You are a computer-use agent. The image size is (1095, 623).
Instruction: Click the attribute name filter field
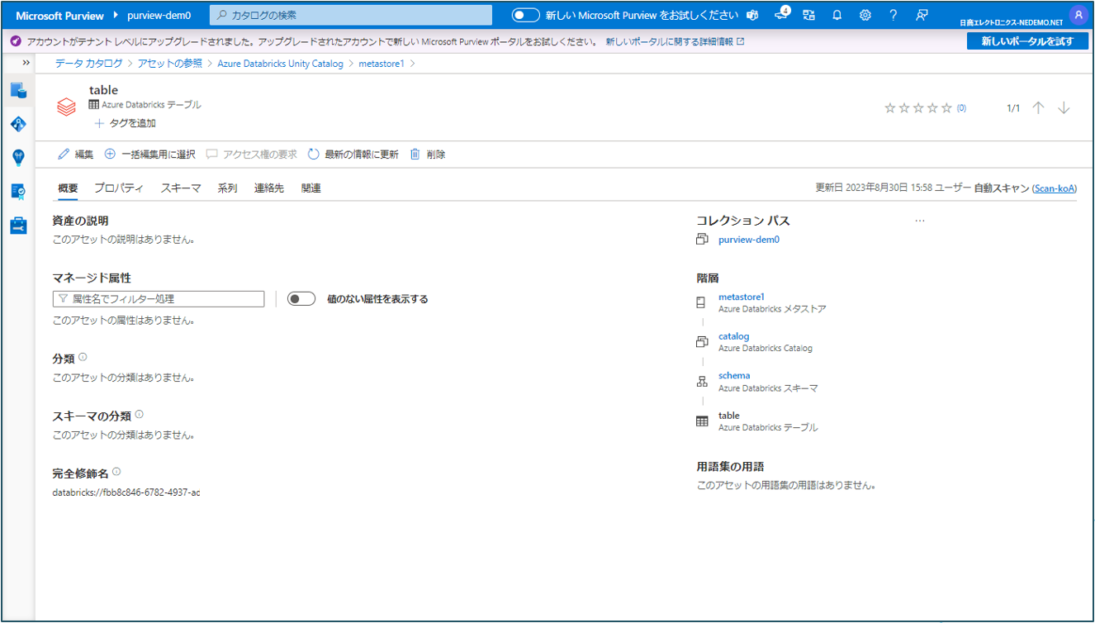(x=159, y=299)
